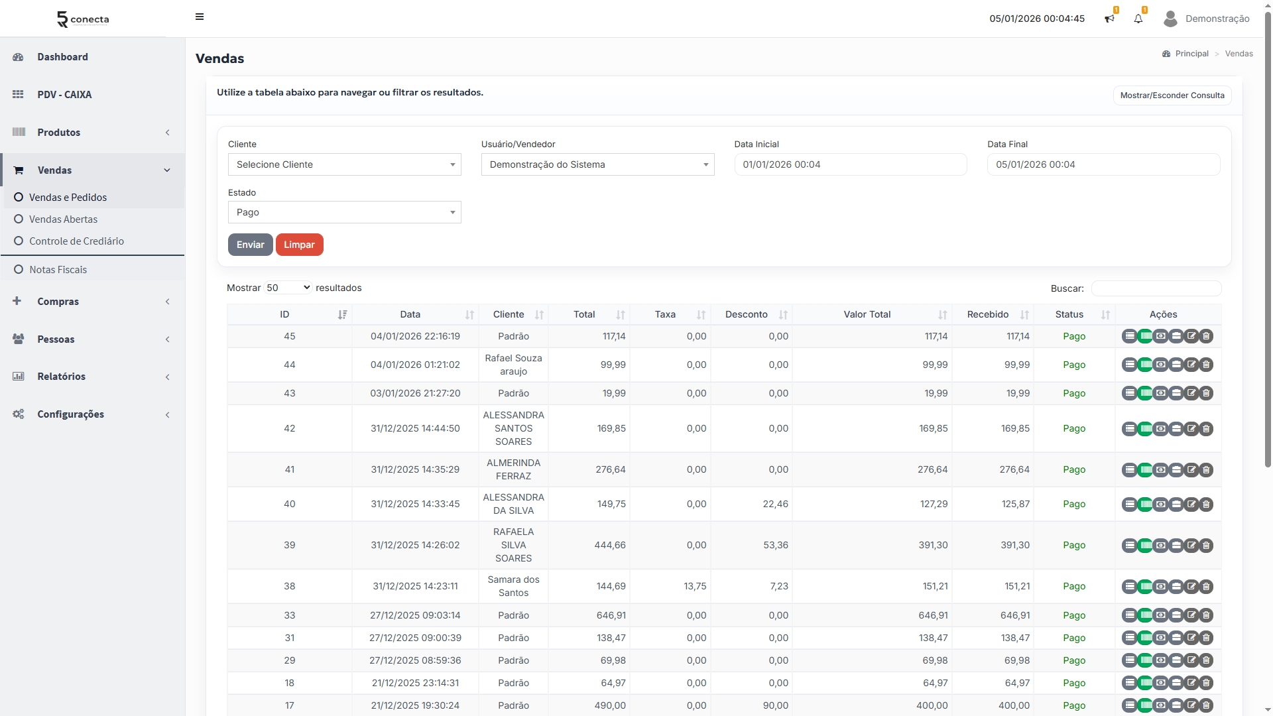1273x716 pixels.
Task: Select Vendas Abertas in sidebar
Action: [63, 219]
